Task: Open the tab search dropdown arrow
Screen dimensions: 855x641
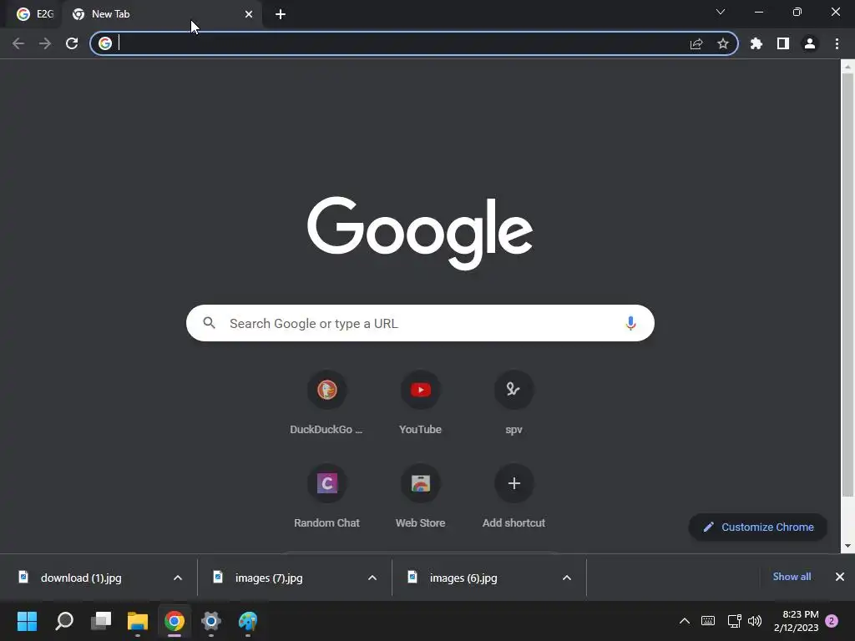Action: [x=721, y=12]
